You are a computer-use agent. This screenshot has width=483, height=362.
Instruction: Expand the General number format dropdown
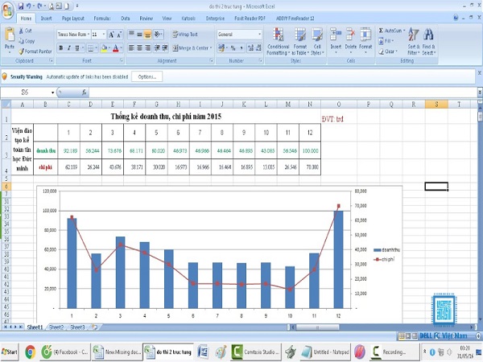coord(259,35)
